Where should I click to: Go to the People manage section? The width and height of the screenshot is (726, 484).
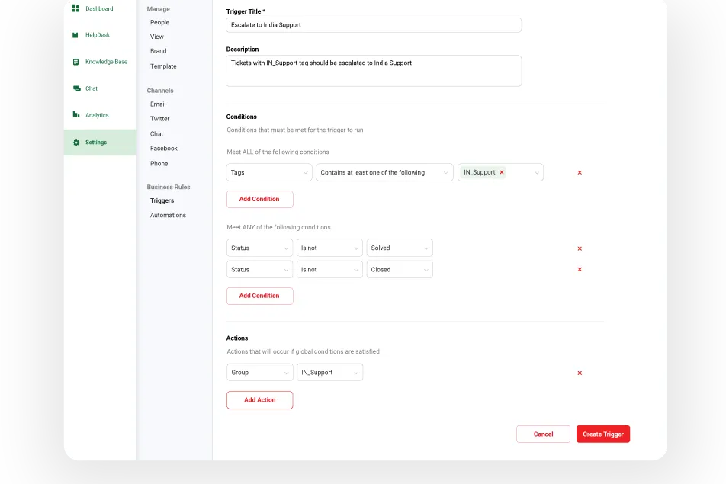(x=159, y=23)
